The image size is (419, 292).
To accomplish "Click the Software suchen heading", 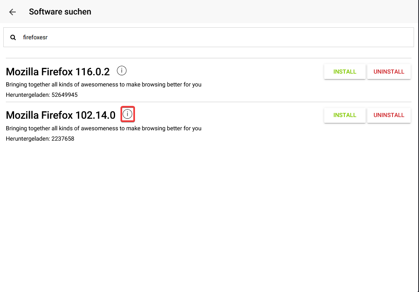I will point(60,12).
